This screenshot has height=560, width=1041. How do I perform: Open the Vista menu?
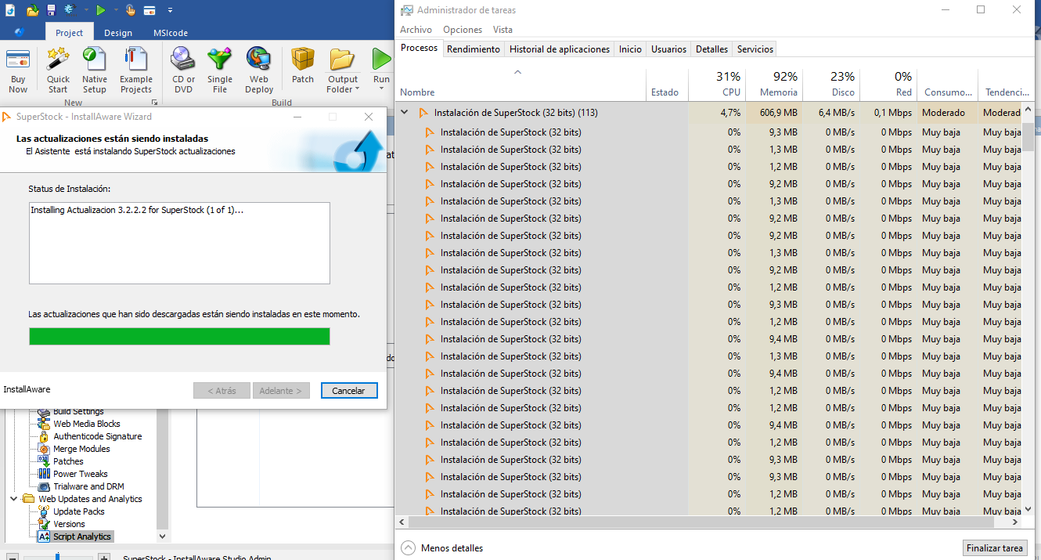point(503,30)
